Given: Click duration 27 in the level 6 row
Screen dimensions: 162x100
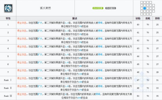Looking at the screenshot, I should pyautogui.click(x=157, y=64).
